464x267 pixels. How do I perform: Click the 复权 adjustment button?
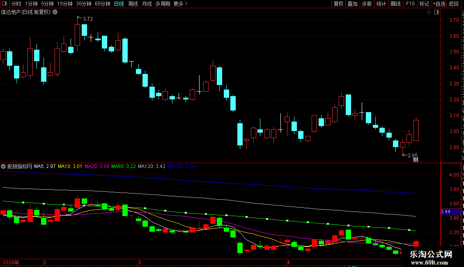point(338,4)
